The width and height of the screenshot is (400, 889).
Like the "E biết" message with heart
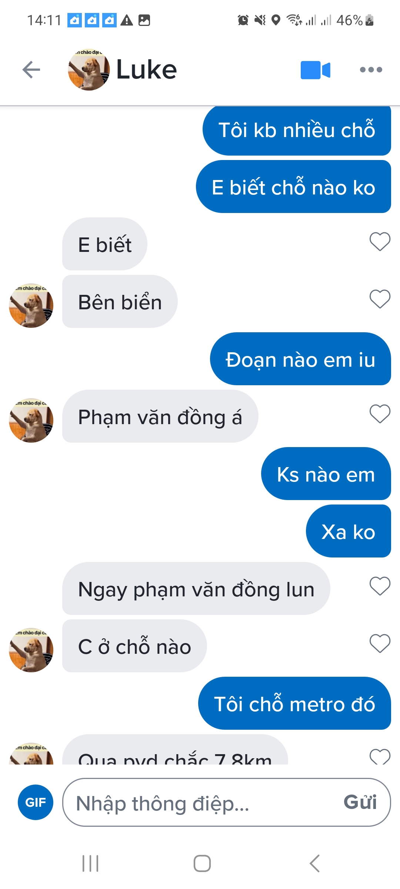tap(380, 242)
